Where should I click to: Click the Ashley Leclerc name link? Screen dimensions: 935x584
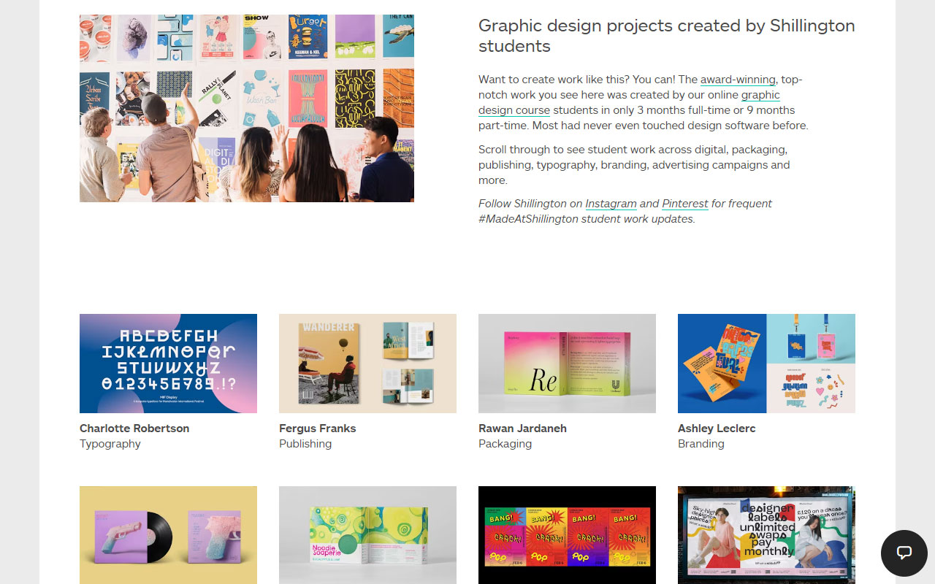(716, 429)
